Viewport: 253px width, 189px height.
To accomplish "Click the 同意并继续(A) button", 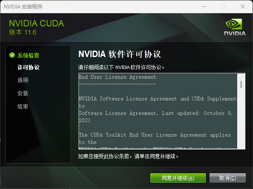I will [x=178, y=178].
